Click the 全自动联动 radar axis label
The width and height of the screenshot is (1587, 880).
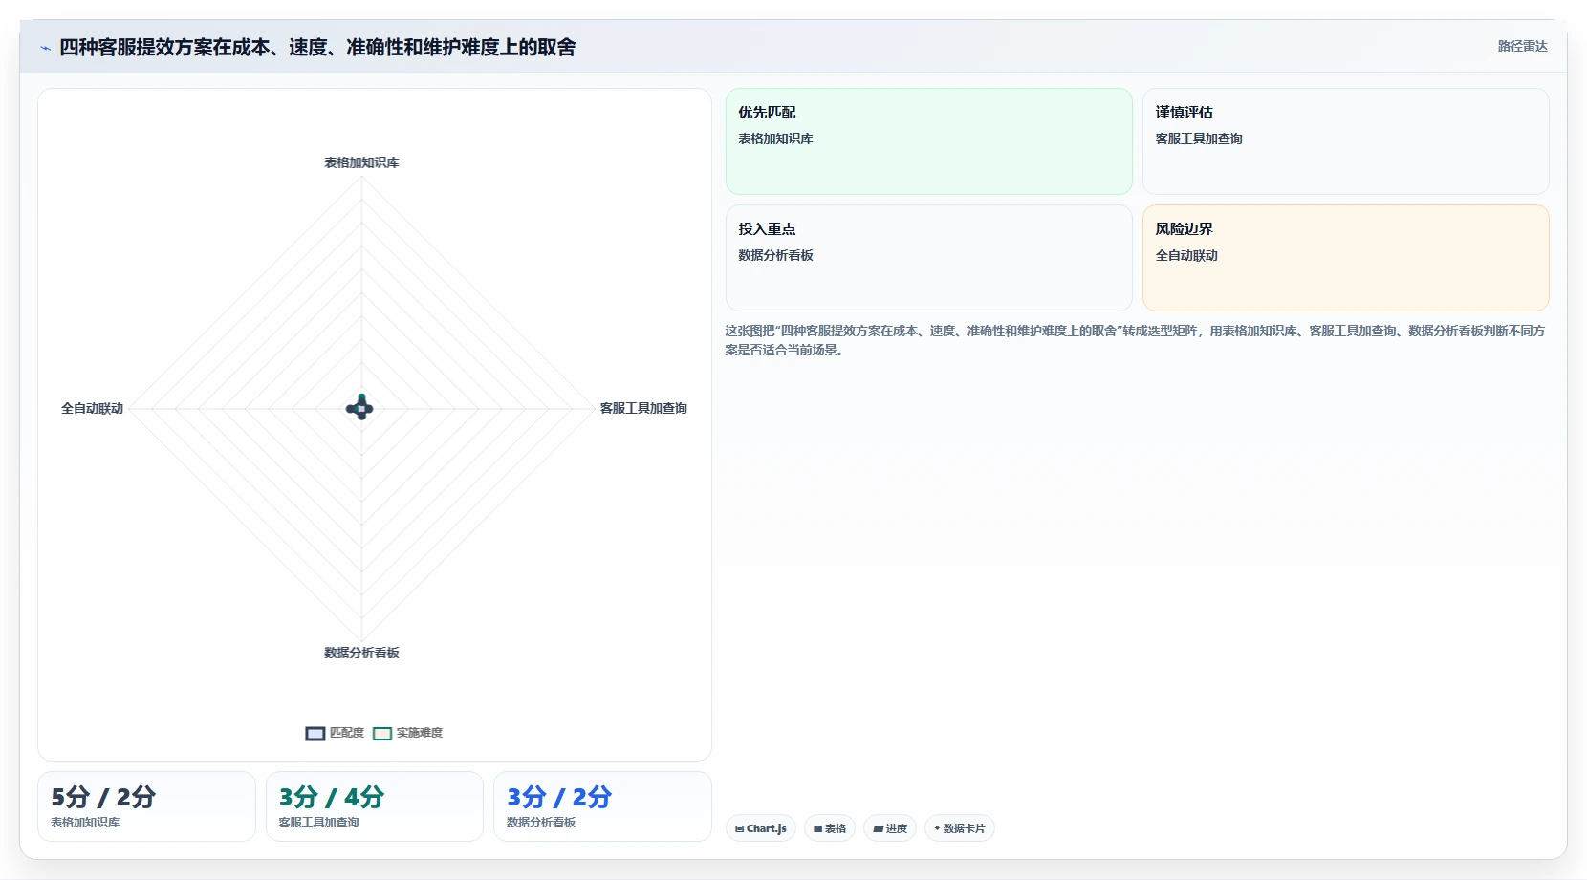[x=92, y=408]
